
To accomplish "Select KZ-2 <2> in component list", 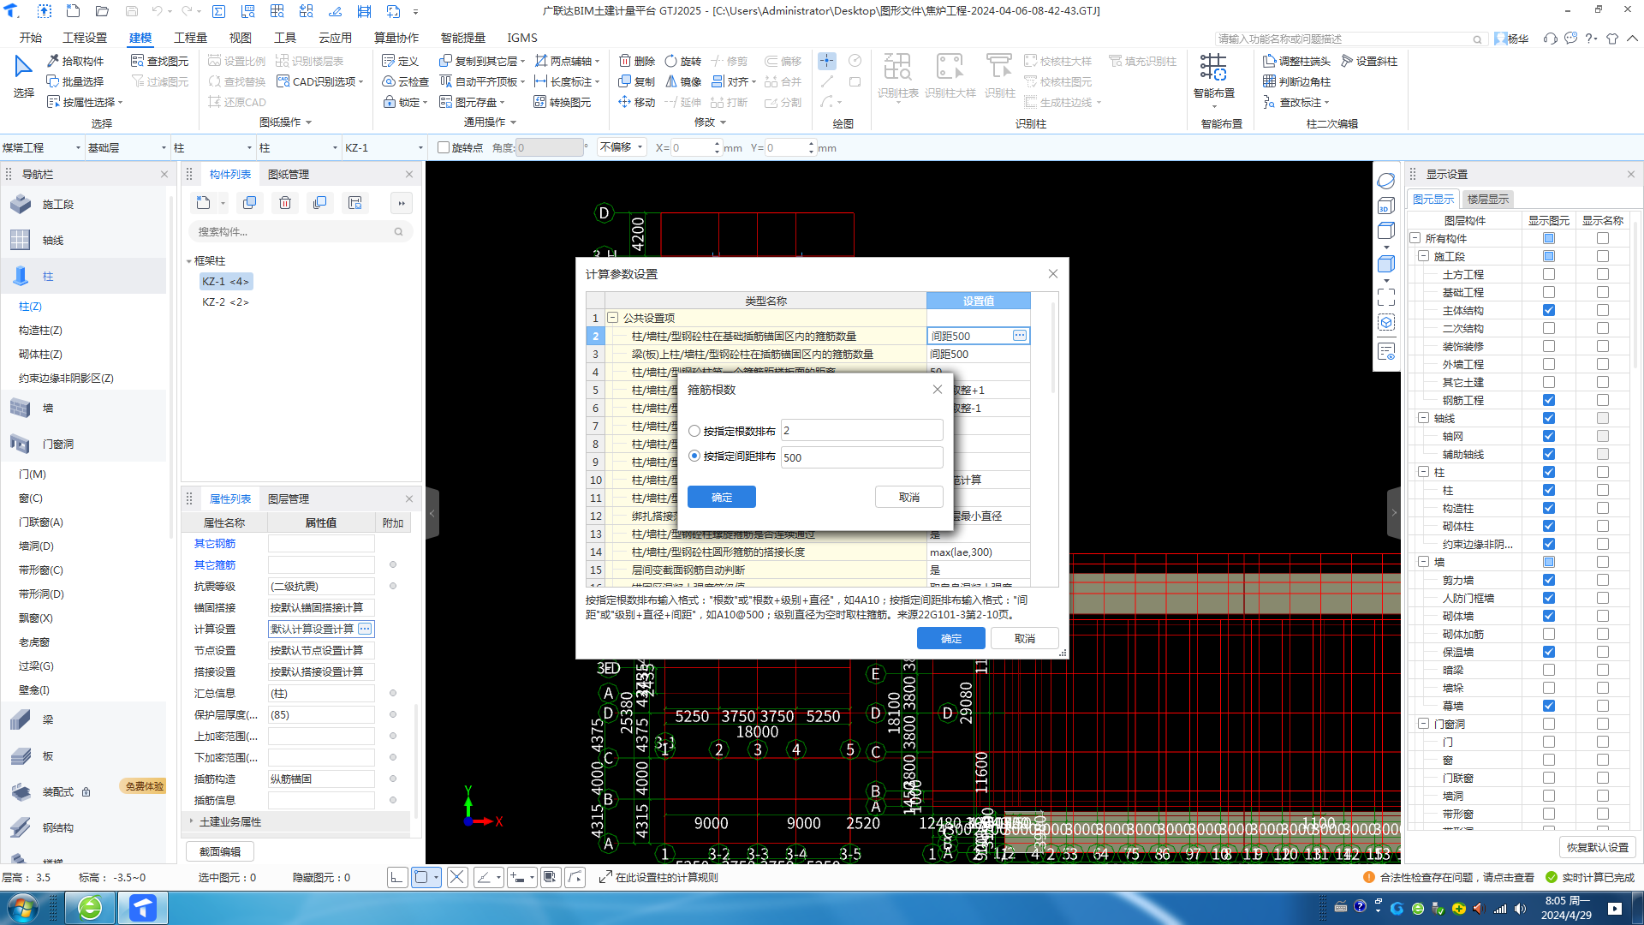I will click(x=225, y=301).
